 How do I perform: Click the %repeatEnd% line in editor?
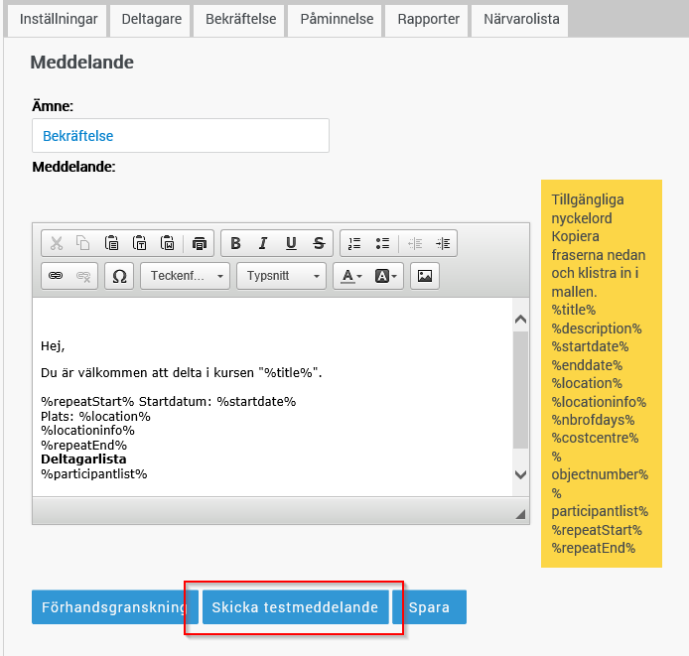[83, 445]
